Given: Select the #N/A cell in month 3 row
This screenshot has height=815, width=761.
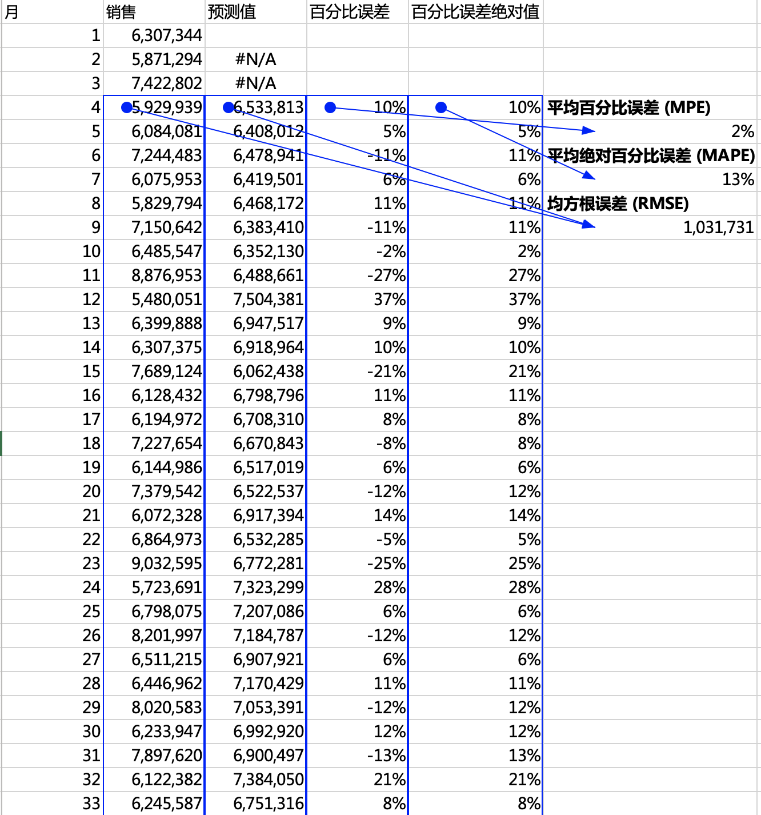Looking at the screenshot, I should 255,83.
